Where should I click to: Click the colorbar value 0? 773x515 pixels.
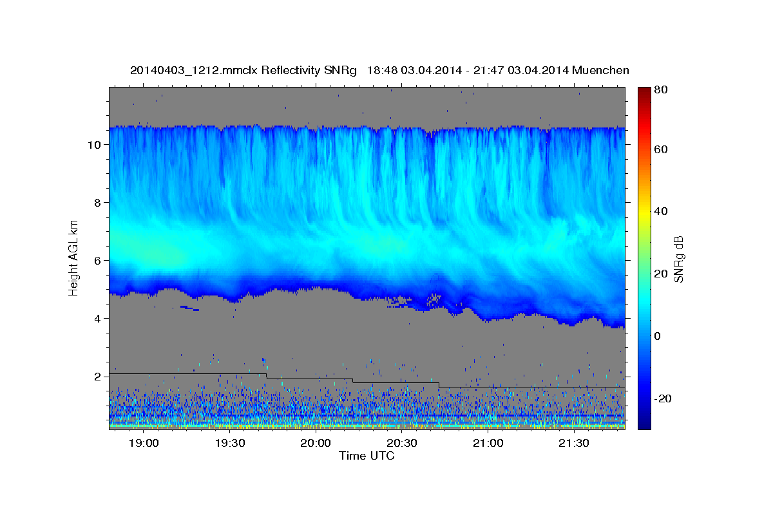point(657,336)
